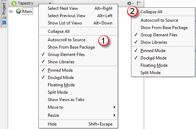
Task: Select Show Views as Tabs
Action: [78, 100]
